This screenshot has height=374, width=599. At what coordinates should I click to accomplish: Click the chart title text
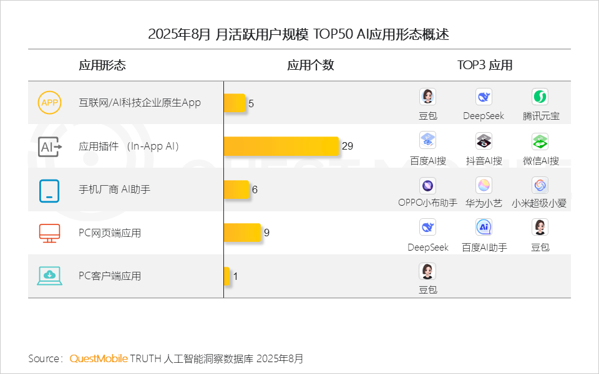click(298, 34)
